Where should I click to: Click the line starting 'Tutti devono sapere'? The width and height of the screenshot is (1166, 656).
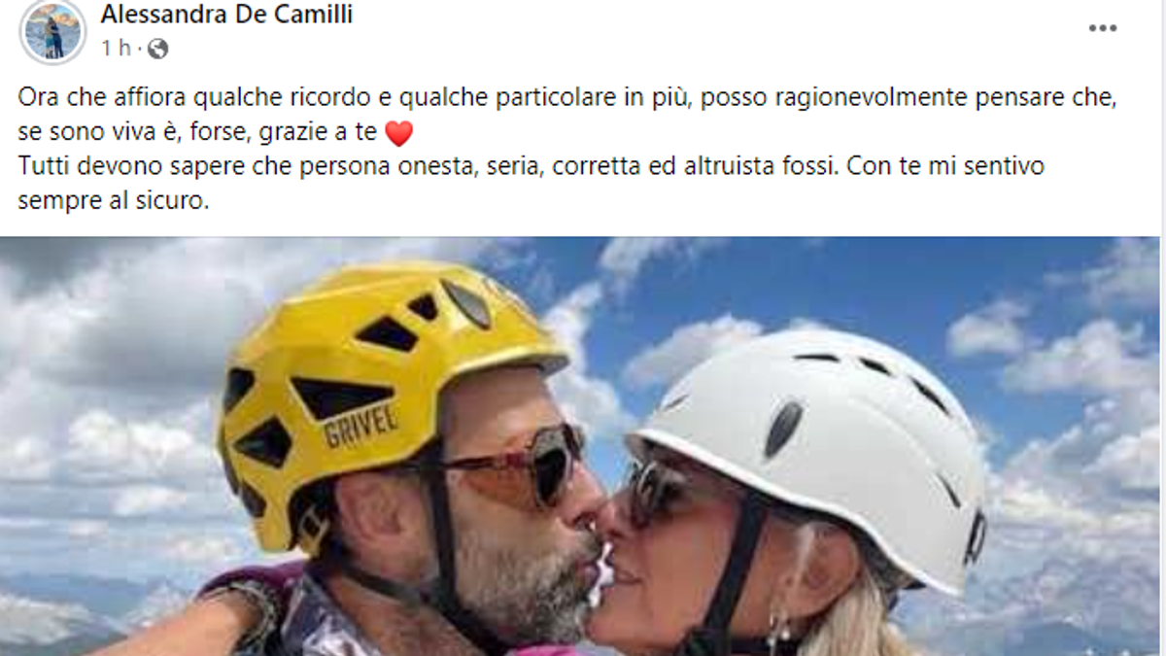tap(531, 166)
